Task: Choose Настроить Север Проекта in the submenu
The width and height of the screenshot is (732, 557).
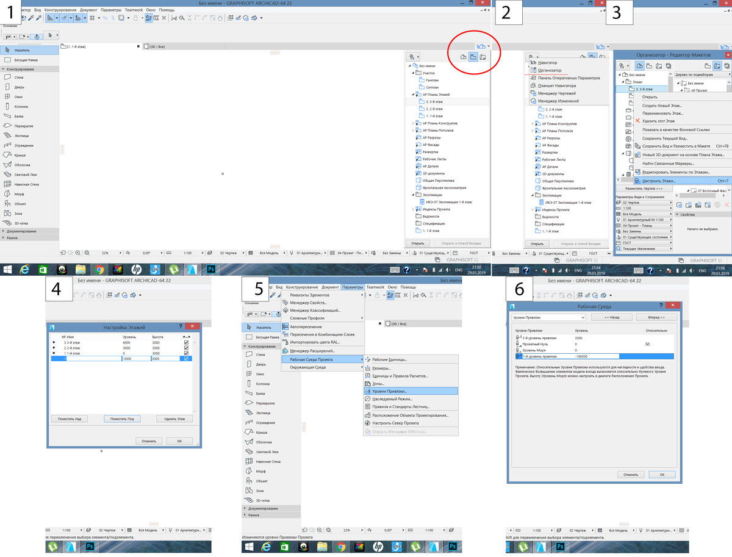Action: click(411, 423)
